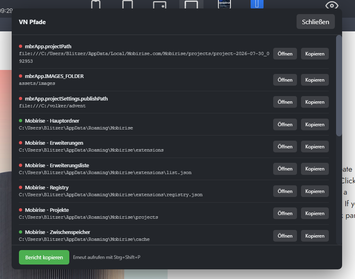Click Kopieren for mbrApp.IMAGES_FOLDER
355x279 pixels.
[315, 80]
